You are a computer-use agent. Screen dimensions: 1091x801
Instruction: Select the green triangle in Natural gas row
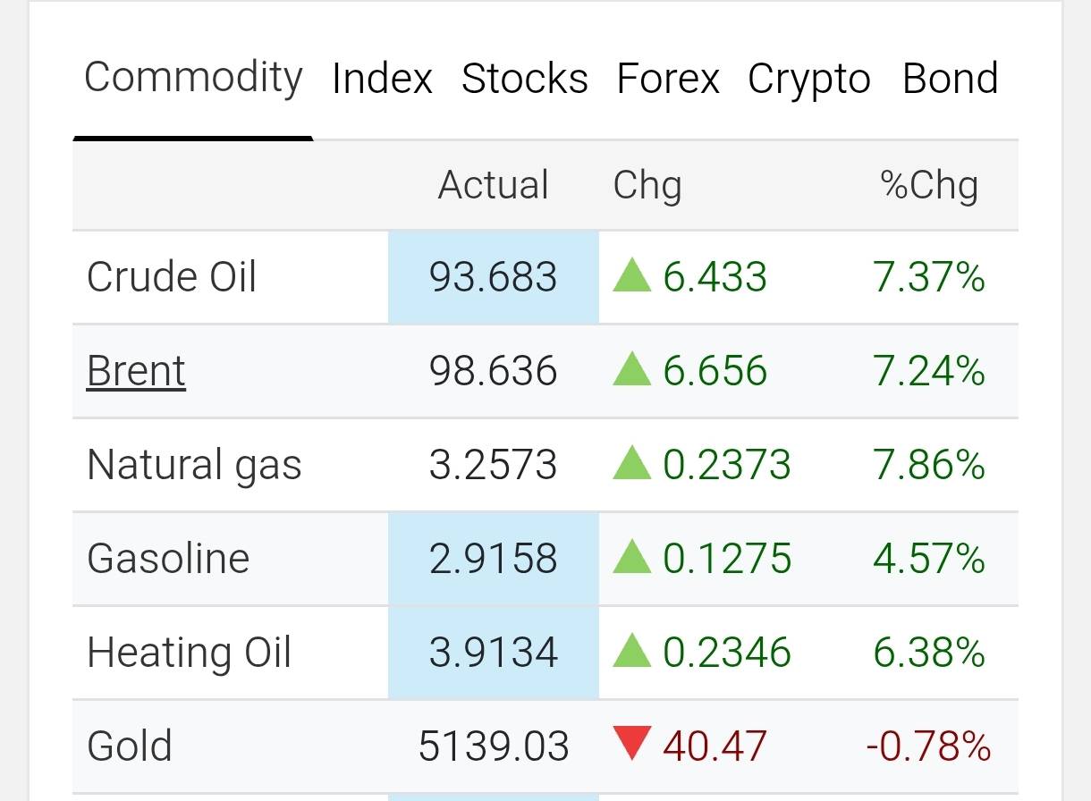[x=631, y=463]
